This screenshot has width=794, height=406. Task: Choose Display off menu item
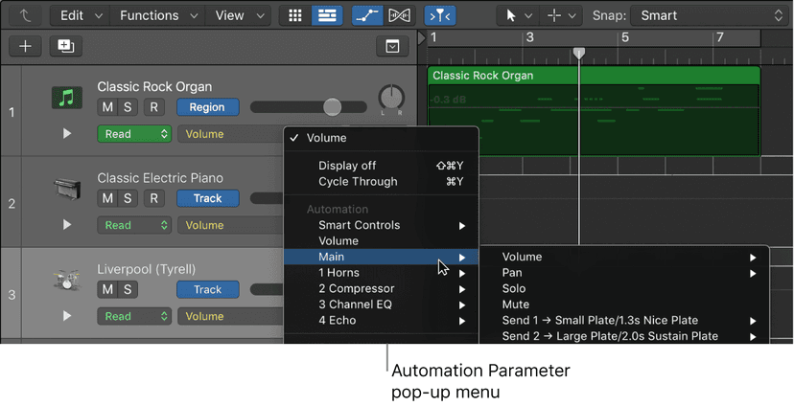tap(382, 166)
